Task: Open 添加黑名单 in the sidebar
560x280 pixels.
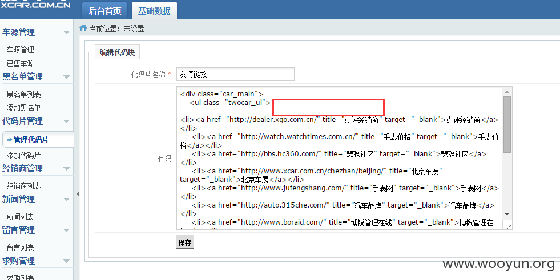Action: 23,107
